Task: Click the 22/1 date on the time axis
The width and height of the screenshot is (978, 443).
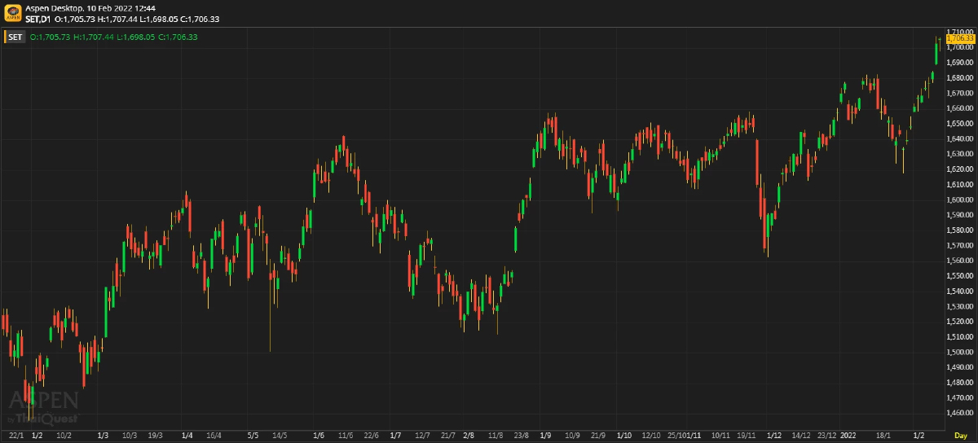Action: [x=16, y=436]
